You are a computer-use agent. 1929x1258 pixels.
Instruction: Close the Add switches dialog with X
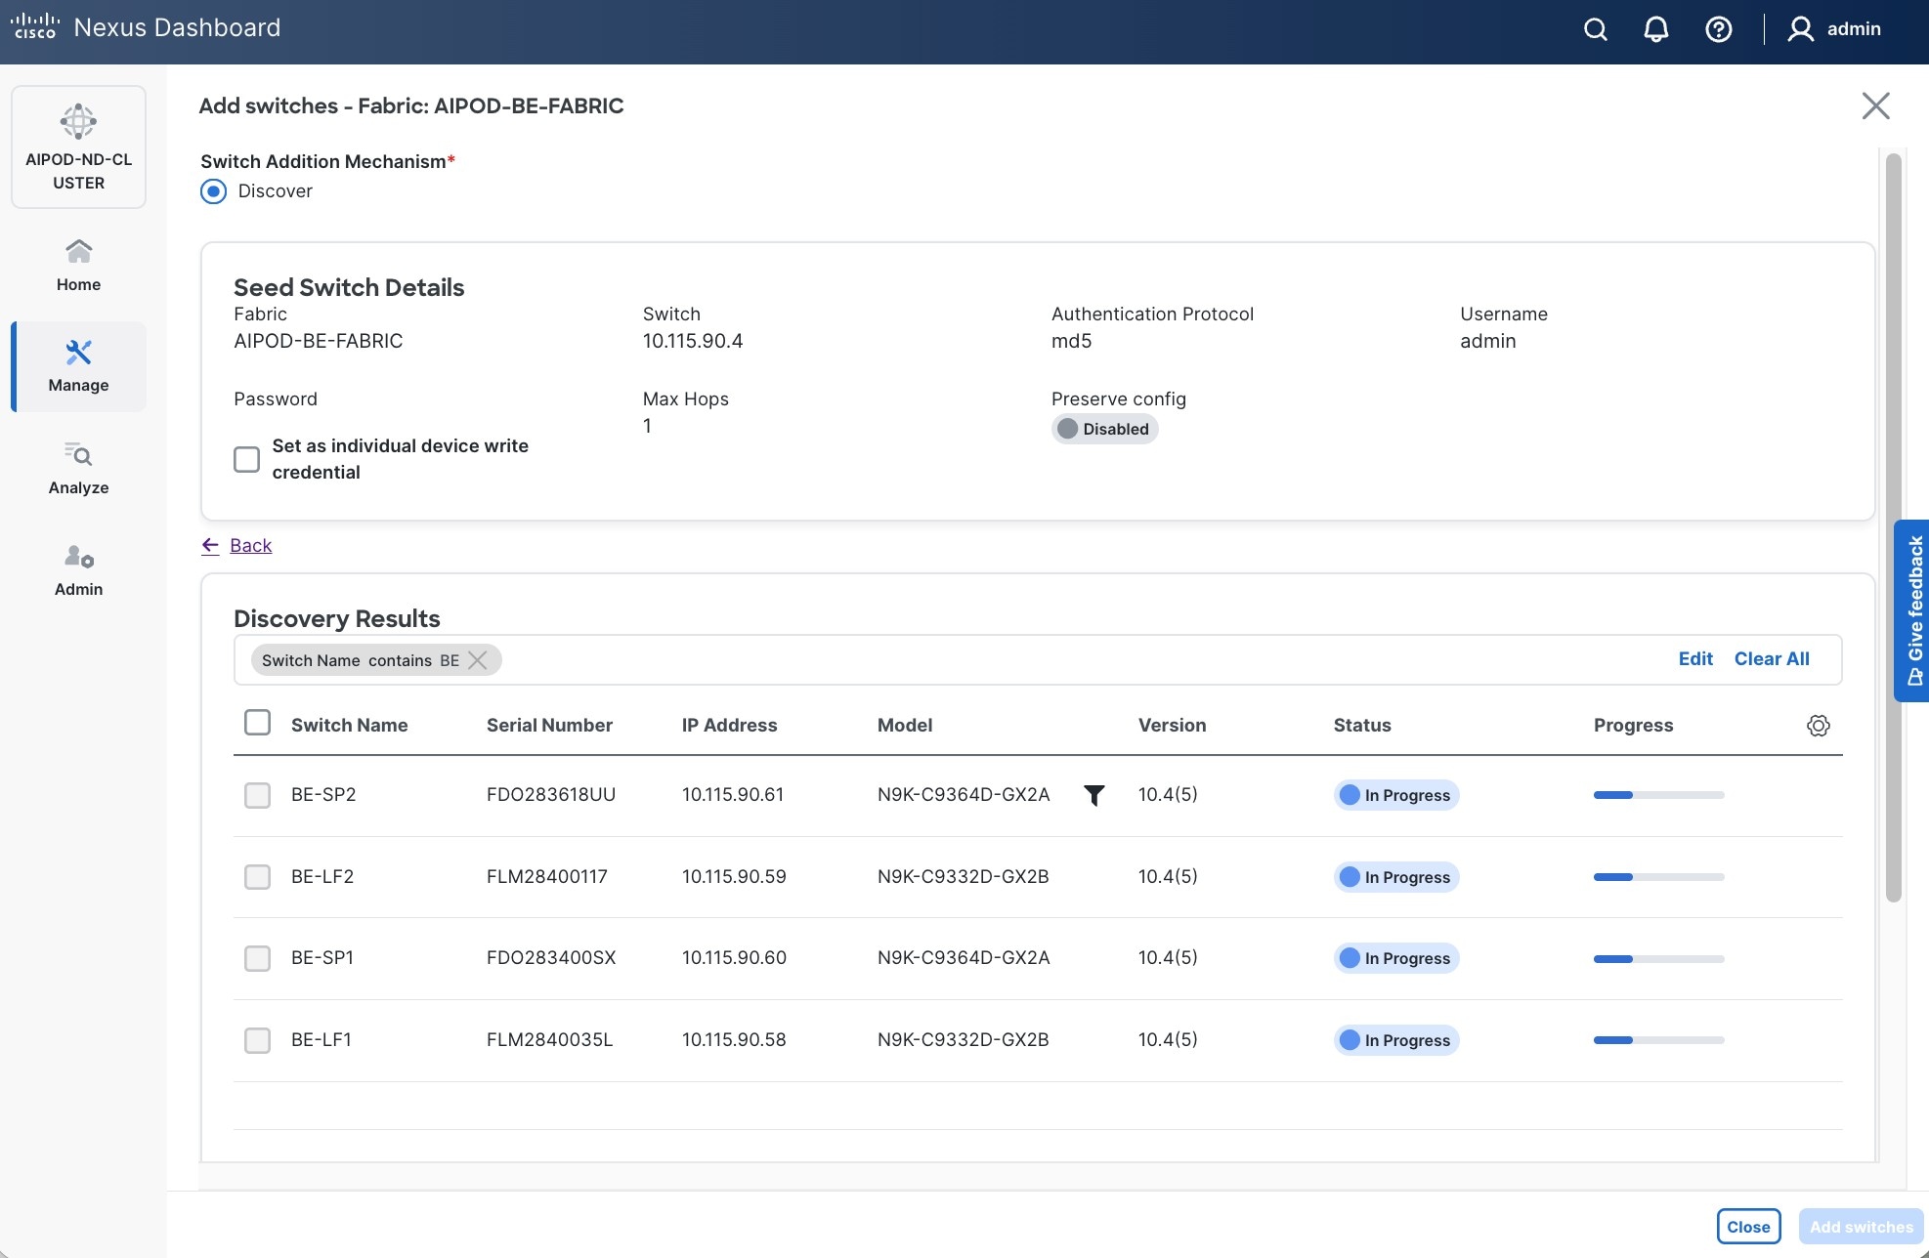[1875, 105]
